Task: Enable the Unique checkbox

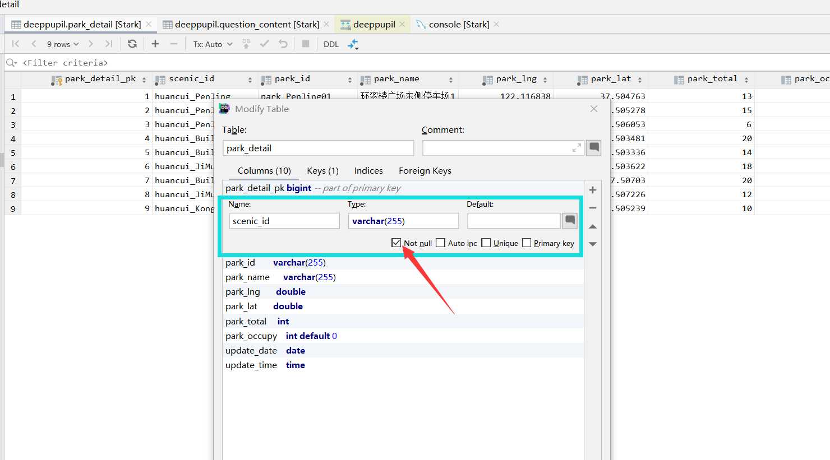Action: click(486, 243)
